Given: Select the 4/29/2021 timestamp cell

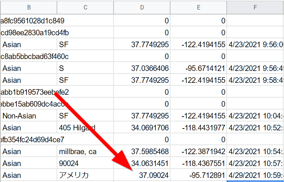Looking at the screenshot, I should pos(256,175).
